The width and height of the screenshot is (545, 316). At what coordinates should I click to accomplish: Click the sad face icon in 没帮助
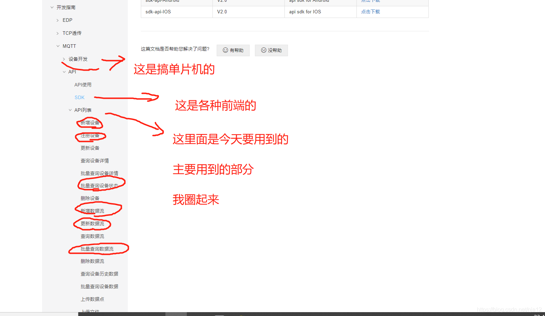(x=264, y=50)
